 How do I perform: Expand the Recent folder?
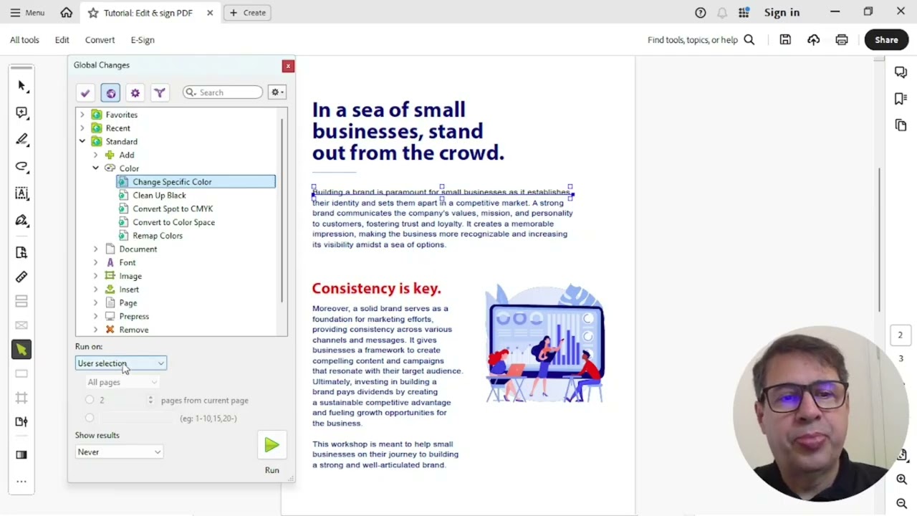pos(82,128)
